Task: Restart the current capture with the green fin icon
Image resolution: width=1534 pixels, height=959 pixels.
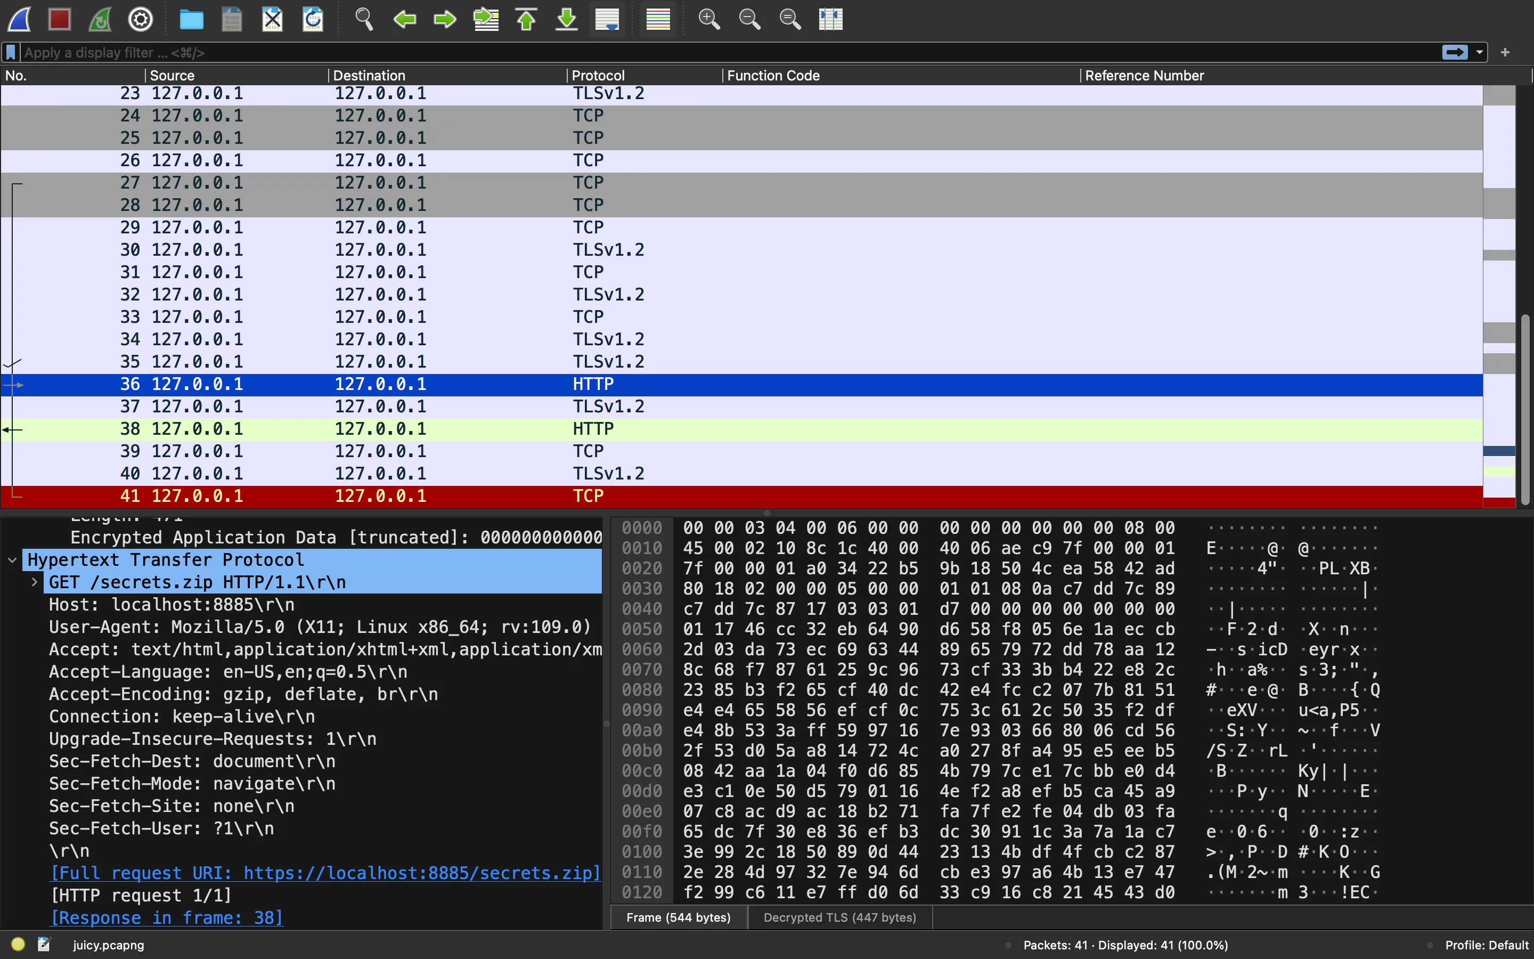Action: (100, 19)
